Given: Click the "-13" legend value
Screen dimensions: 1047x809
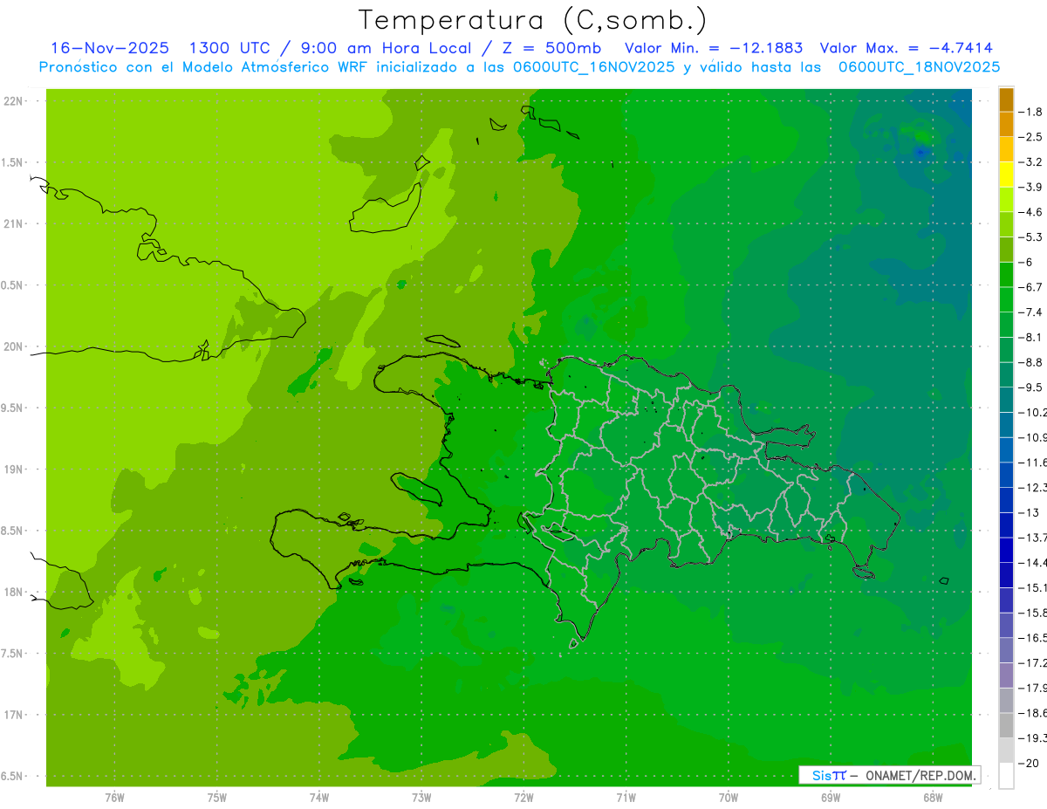Looking at the screenshot, I should click(x=1029, y=512).
